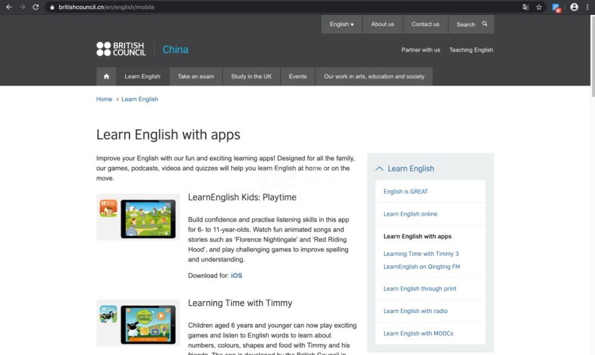The height and width of the screenshot is (355, 595).
Task: Follow the Teaching English link
Action: point(471,50)
